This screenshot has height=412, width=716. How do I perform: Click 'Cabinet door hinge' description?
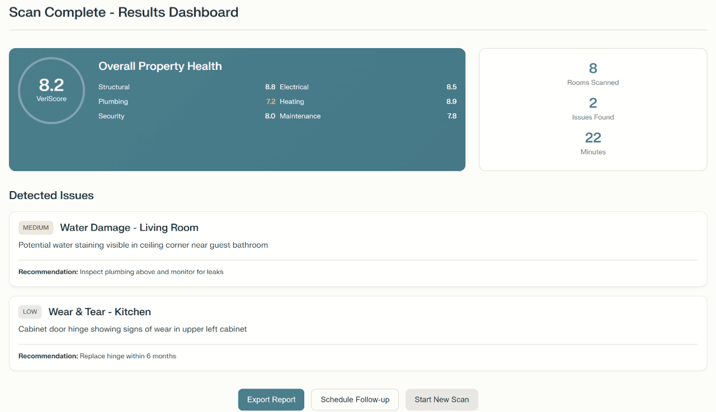point(133,329)
